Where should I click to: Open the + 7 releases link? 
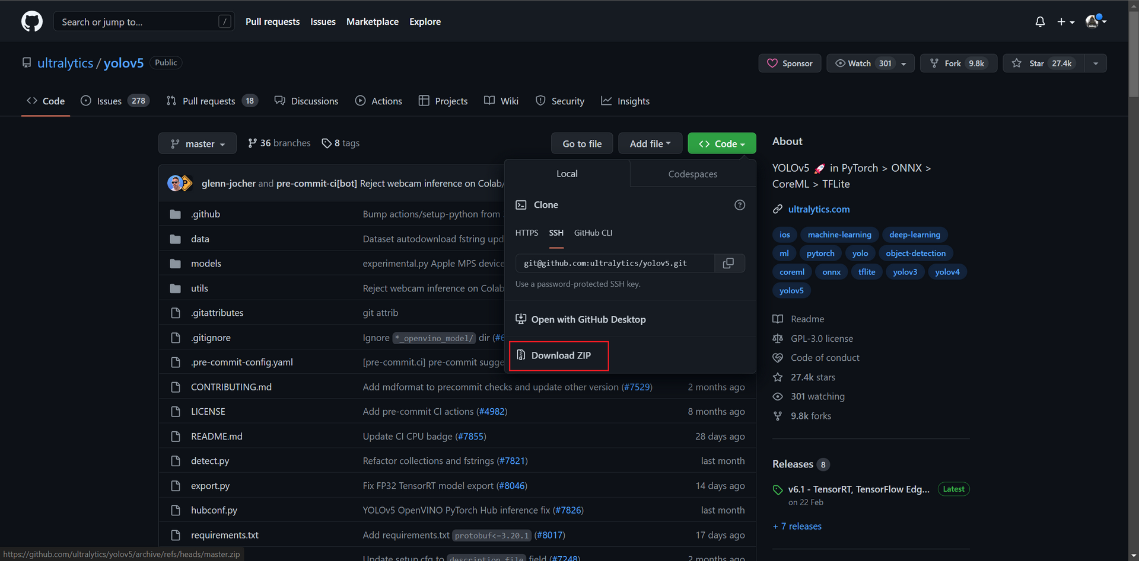coord(797,526)
